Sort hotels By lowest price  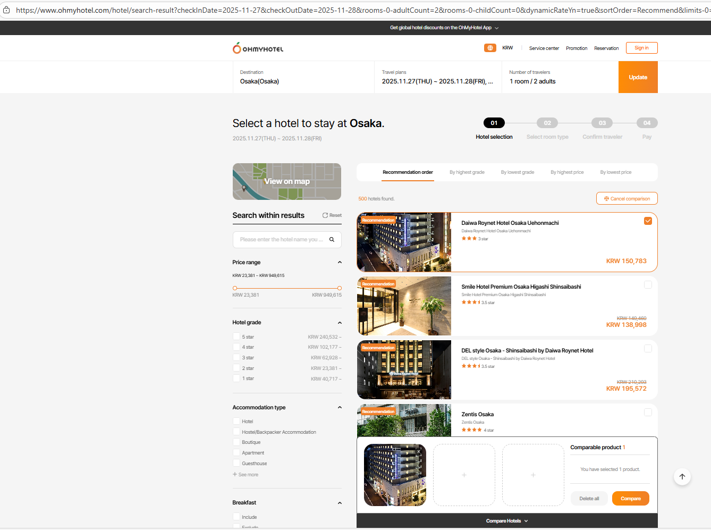point(616,172)
